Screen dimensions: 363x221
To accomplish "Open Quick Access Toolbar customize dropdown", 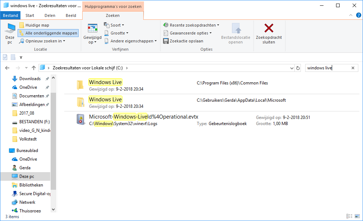I will coord(21,57).
